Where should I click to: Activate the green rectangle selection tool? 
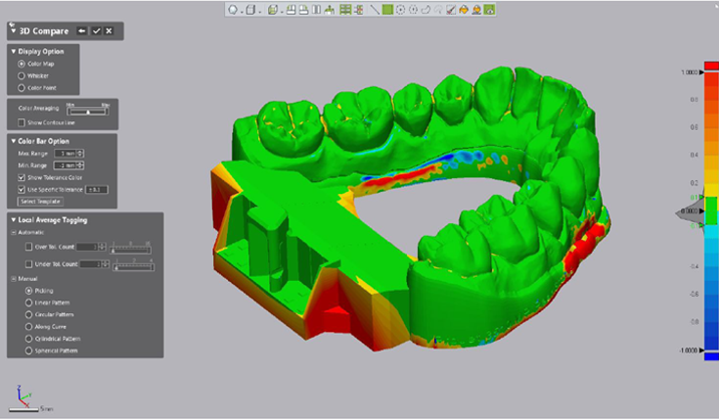click(388, 10)
